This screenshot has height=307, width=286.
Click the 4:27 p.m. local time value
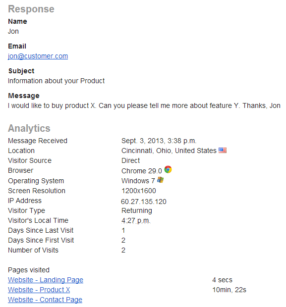(x=136, y=220)
